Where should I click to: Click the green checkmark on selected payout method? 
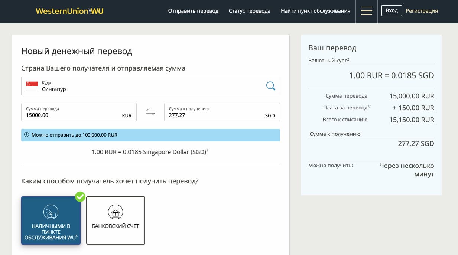click(x=80, y=197)
